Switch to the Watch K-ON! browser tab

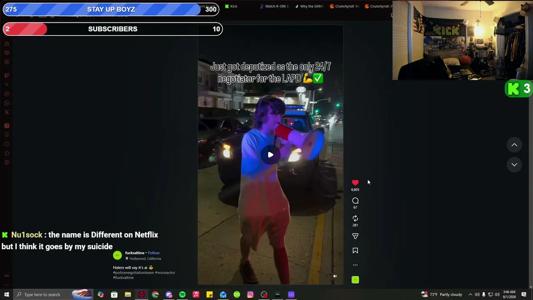pyautogui.click(x=274, y=6)
